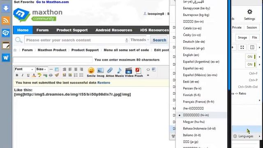Viewport: 263px width, 148px height.
Task: Toggle bold formatting in editor
Action: click(17, 75)
